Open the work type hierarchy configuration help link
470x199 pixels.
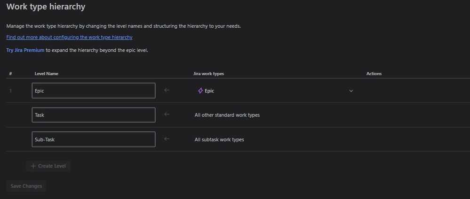[x=69, y=38]
